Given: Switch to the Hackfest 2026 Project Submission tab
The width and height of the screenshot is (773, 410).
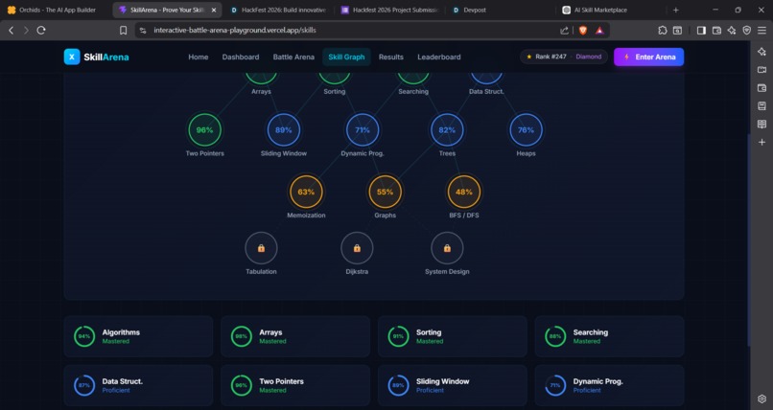Looking at the screenshot, I should [389, 10].
